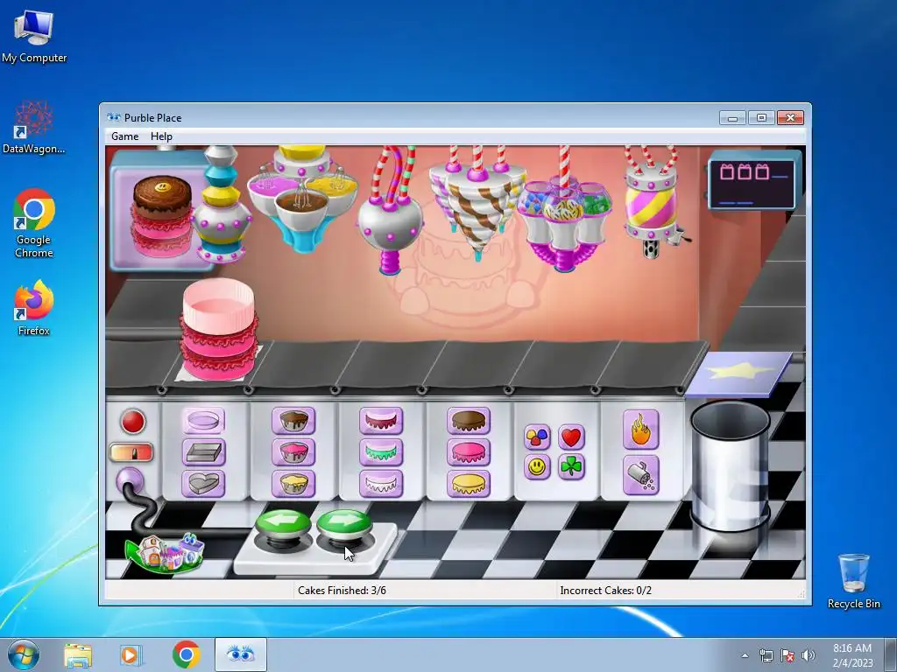Use the sugar shaker sprinkle button
Screen dimensions: 897x672
(x=641, y=475)
